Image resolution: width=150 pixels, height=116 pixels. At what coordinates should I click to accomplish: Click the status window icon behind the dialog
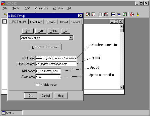tap(5, 22)
